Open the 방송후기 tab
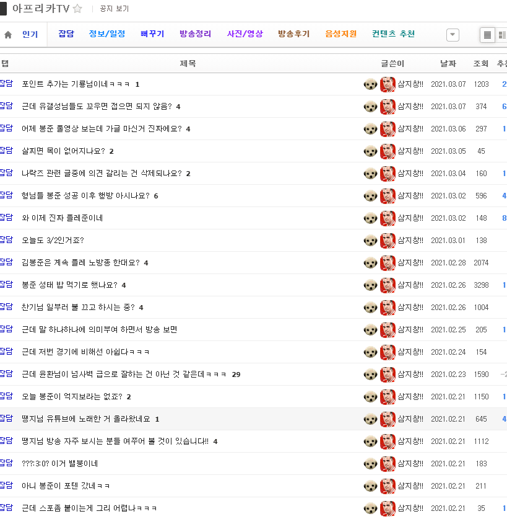The image size is (507, 519). pos(294,33)
